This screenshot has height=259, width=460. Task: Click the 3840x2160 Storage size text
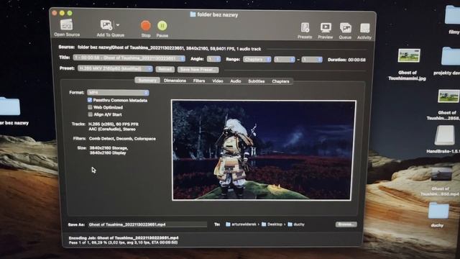coord(109,148)
